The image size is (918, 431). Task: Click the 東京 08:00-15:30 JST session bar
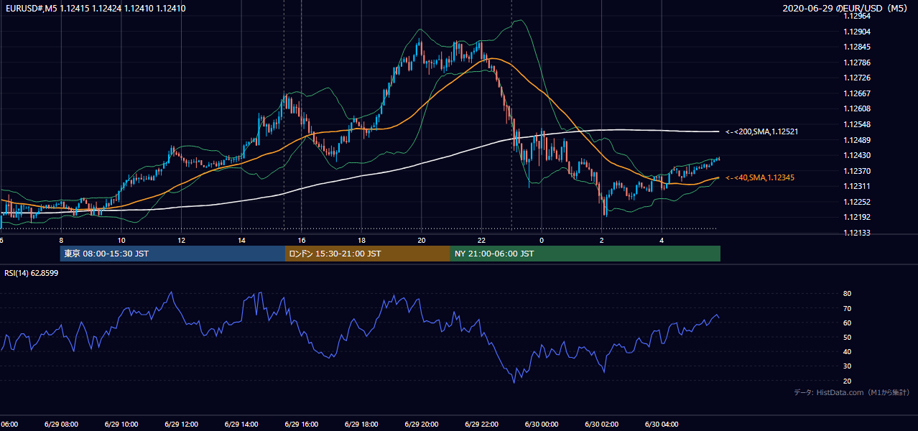(x=173, y=254)
